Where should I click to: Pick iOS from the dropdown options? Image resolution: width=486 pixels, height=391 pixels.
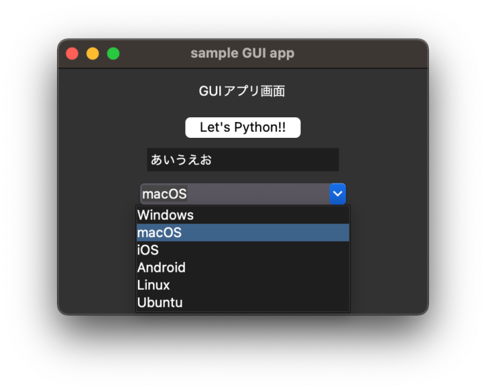coord(243,250)
